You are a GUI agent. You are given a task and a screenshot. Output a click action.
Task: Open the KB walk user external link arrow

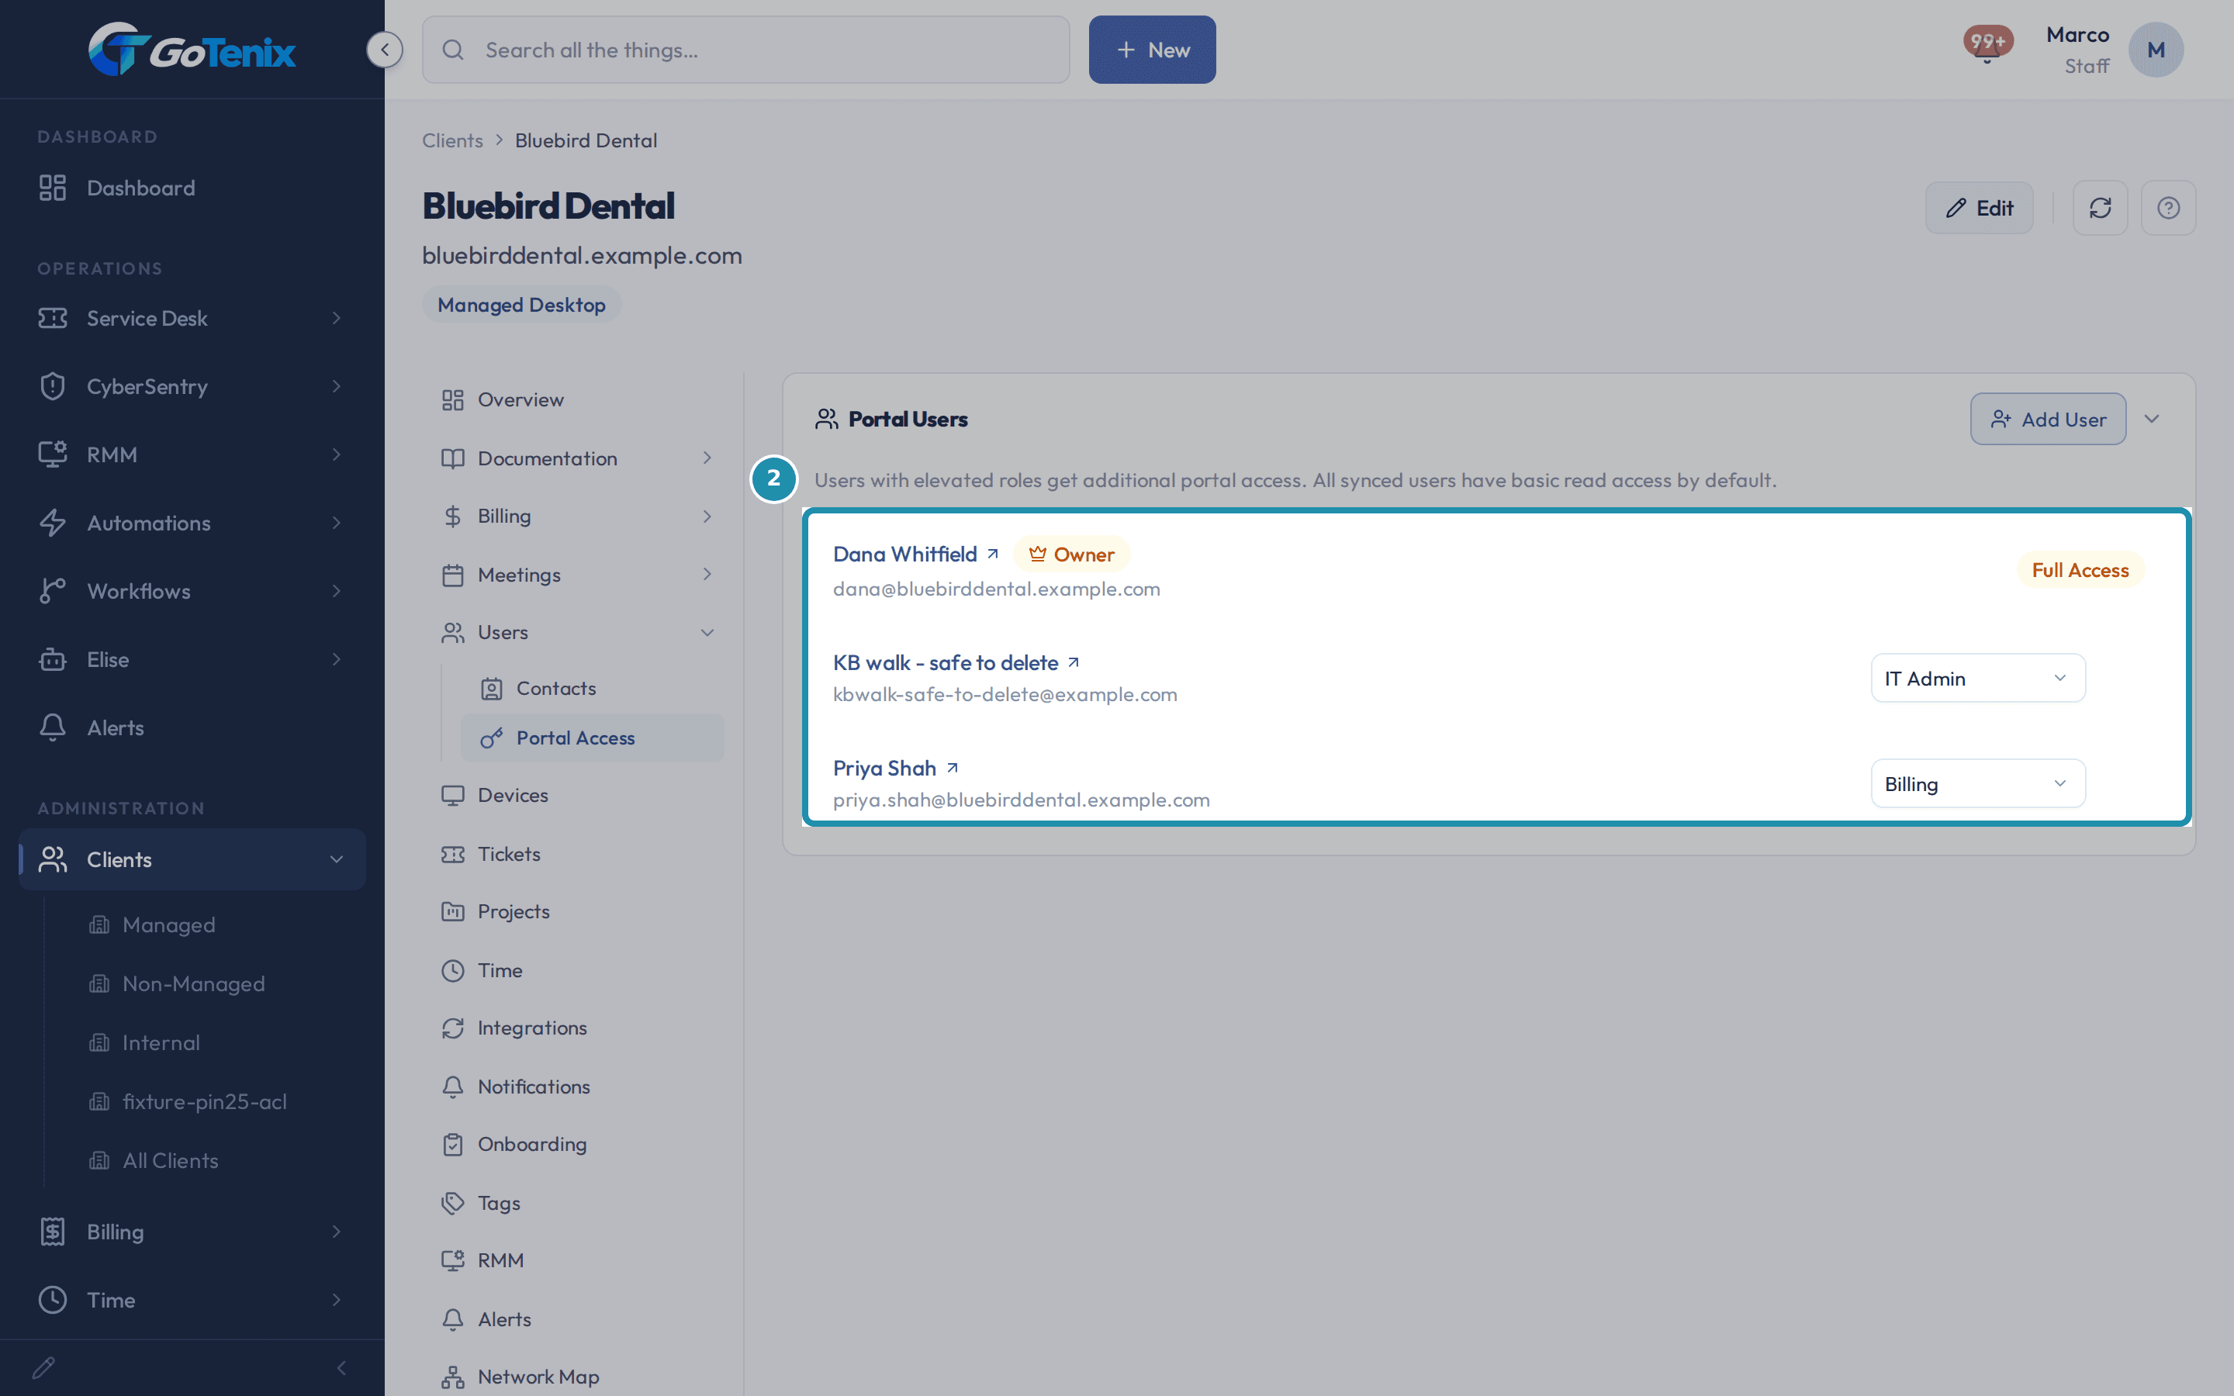coord(1074,663)
